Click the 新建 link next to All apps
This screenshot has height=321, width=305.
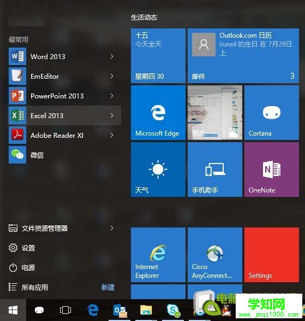(108, 287)
